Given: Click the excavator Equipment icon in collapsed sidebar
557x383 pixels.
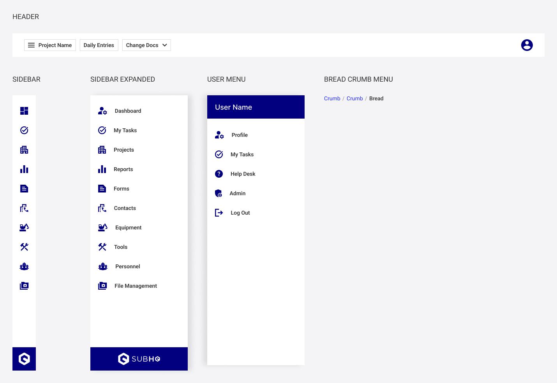Looking at the screenshot, I should [24, 227].
